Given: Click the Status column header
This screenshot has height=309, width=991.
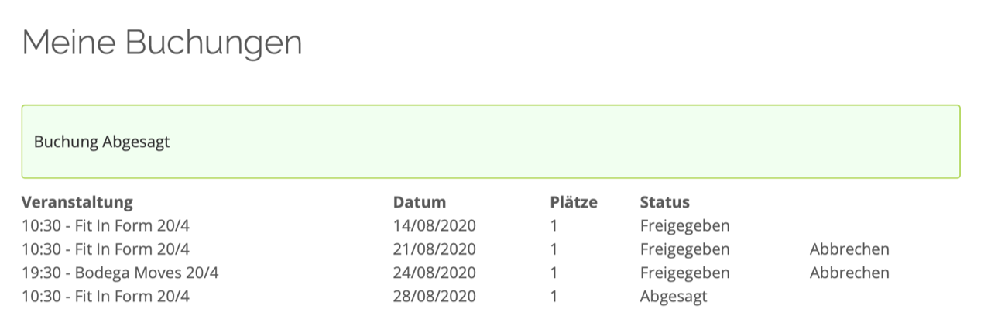Looking at the screenshot, I should coord(664,202).
